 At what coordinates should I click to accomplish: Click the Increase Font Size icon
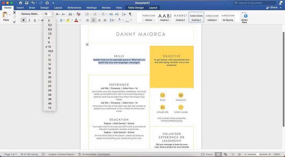(x=58, y=14)
